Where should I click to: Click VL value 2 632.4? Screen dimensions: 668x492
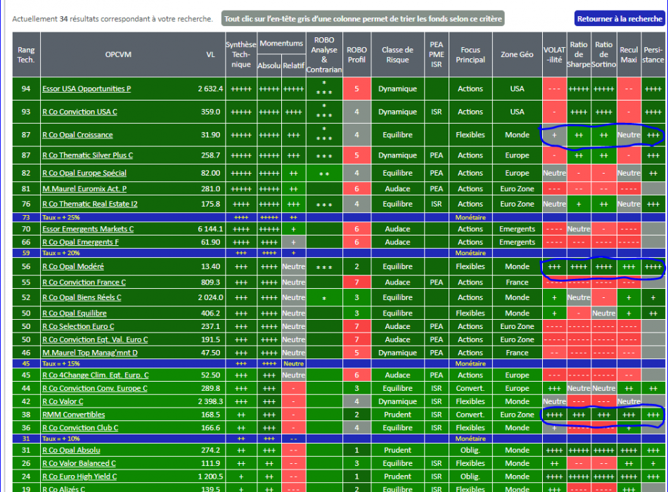210,89
